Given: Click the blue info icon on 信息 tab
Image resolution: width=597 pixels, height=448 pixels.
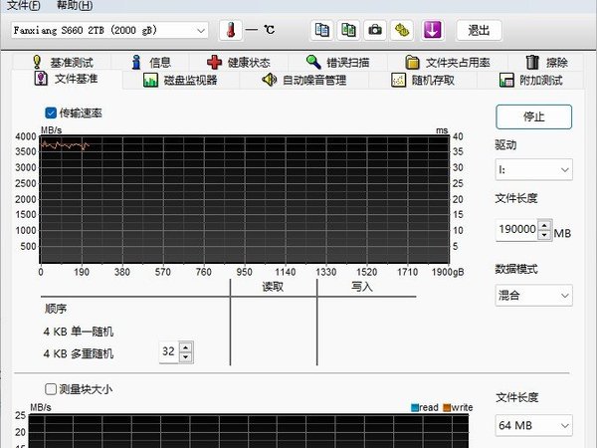Looking at the screenshot, I should point(136,62).
